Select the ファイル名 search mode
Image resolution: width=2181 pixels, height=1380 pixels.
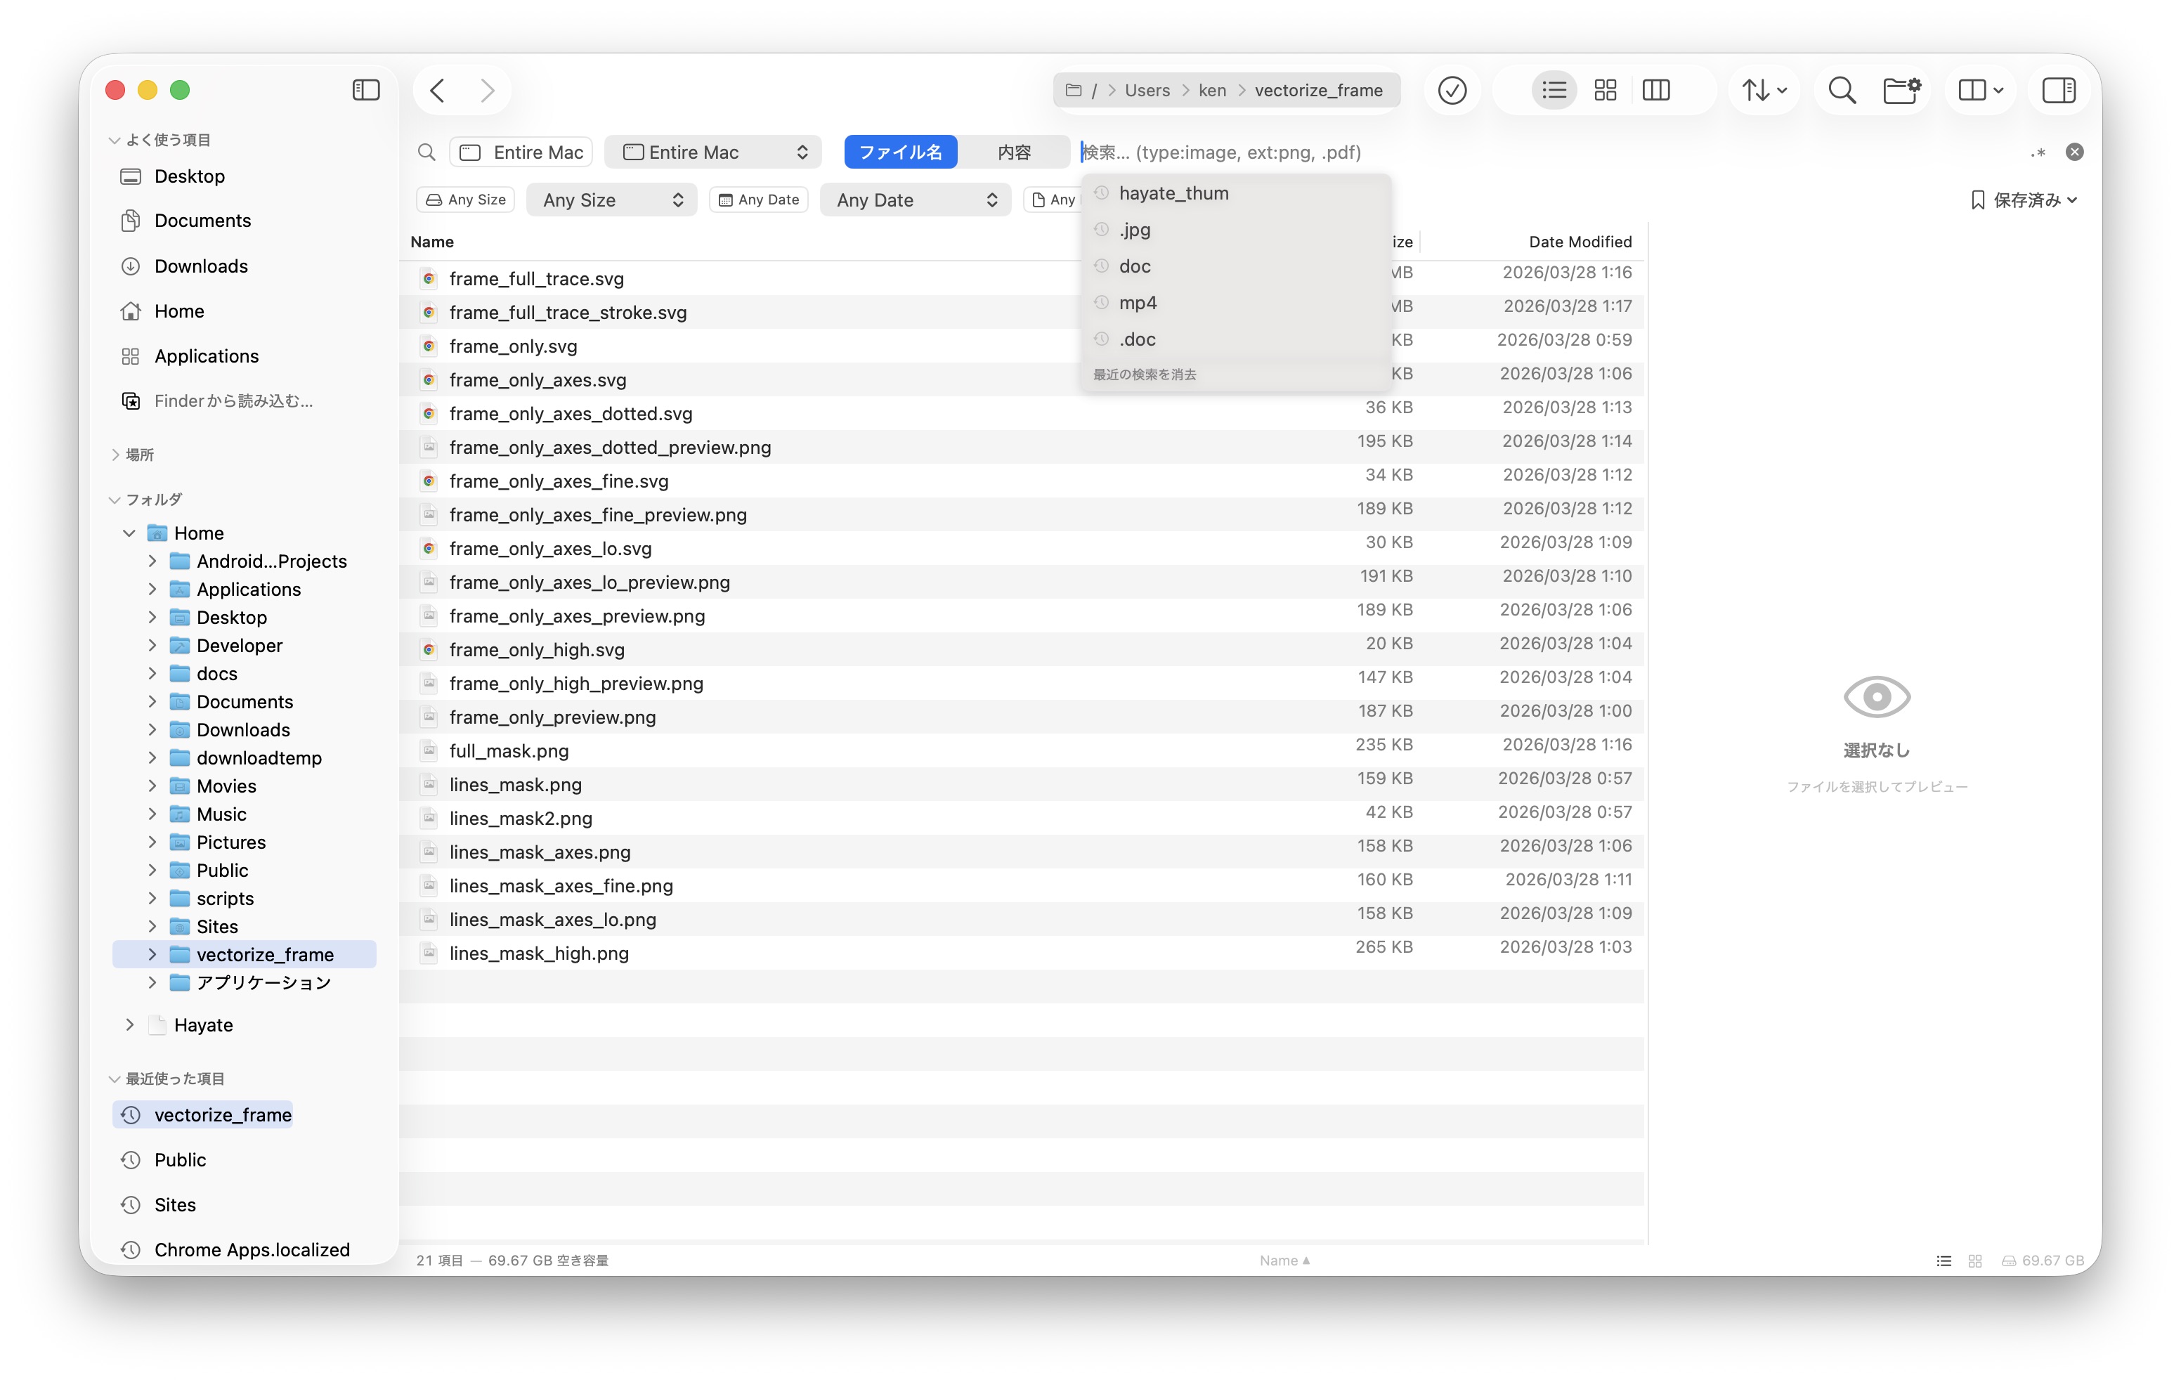(x=900, y=152)
